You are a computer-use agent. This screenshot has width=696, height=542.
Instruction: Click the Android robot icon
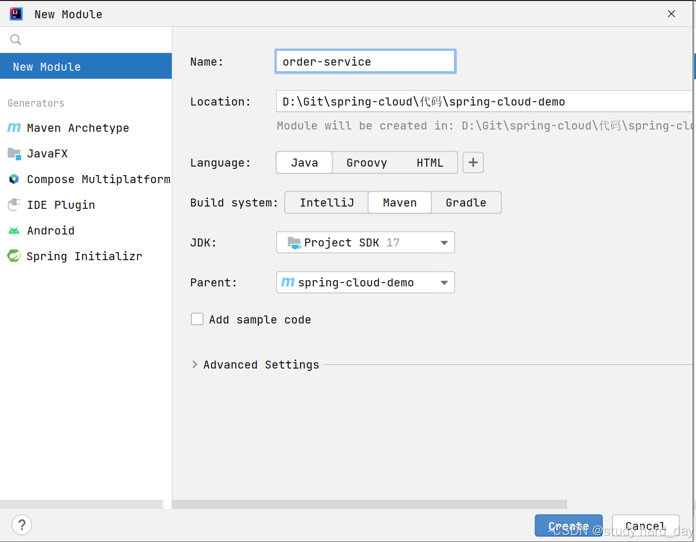(x=14, y=230)
